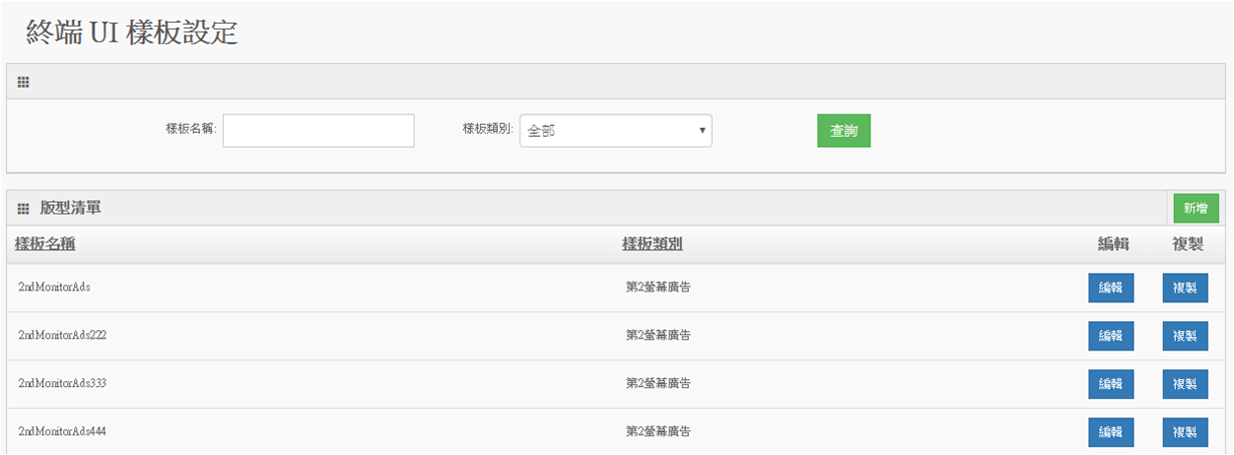The image size is (1234, 455).
Task: Click the green 新增 add button
Action: coord(1196,208)
